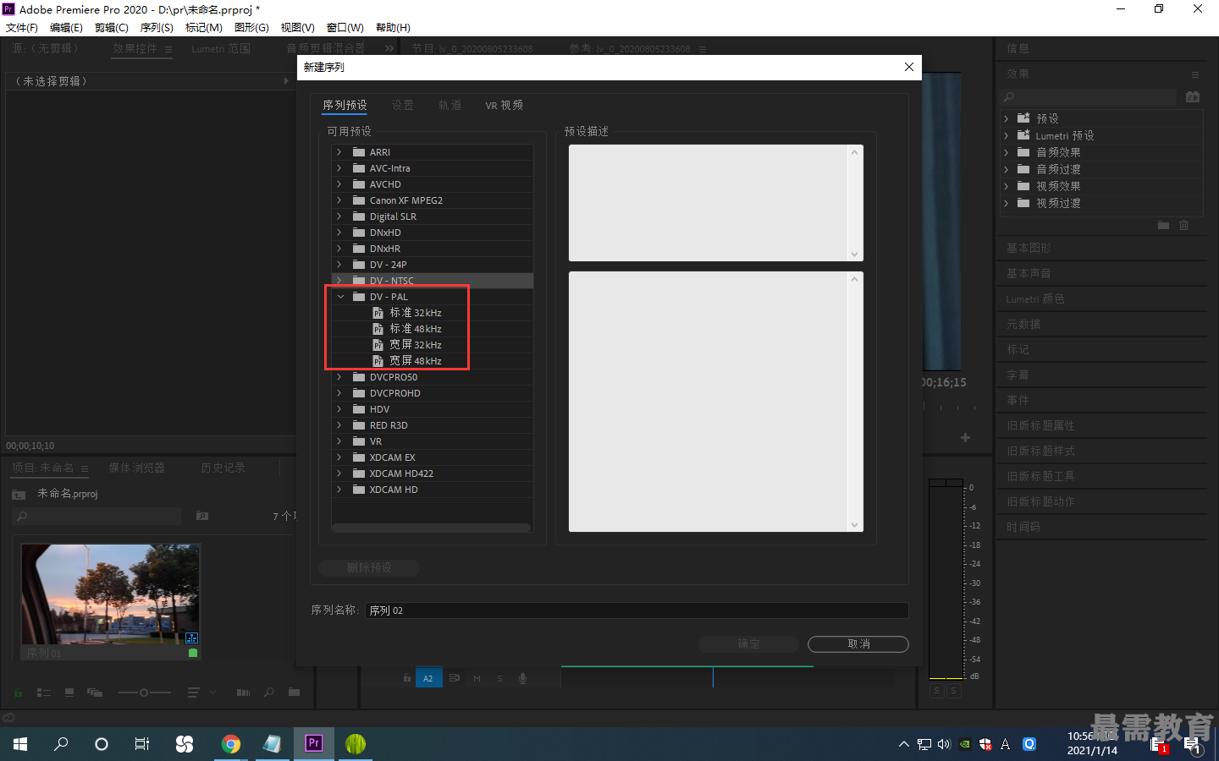Click the project panel thumbnail zoom slider
The width and height of the screenshot is (1219, 761).
(x=144, y=693)
